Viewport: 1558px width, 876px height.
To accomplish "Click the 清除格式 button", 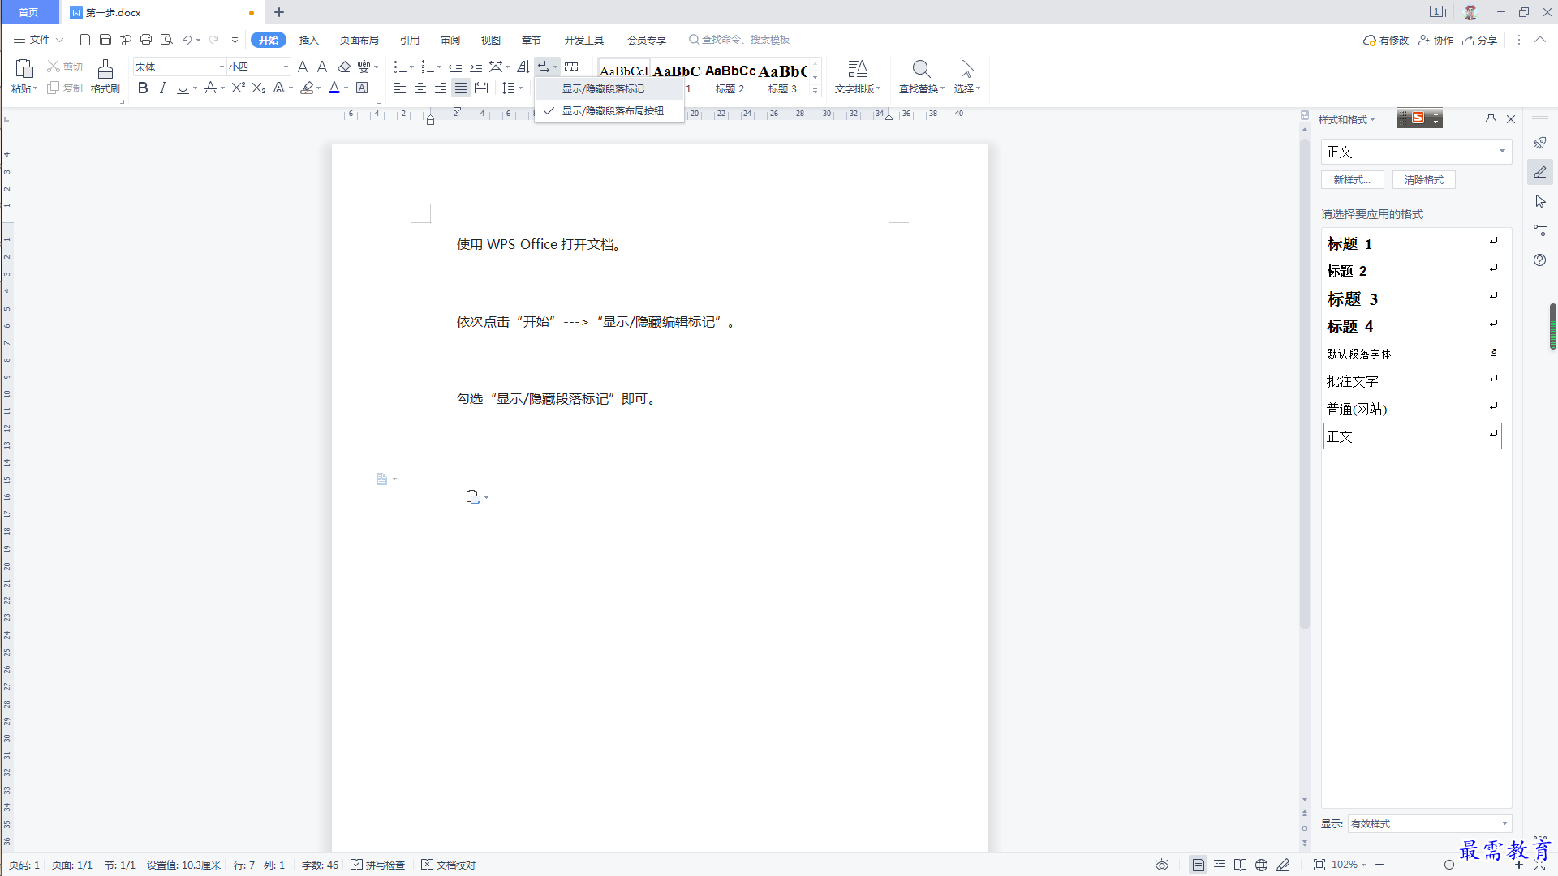I will pos(1424,180).
